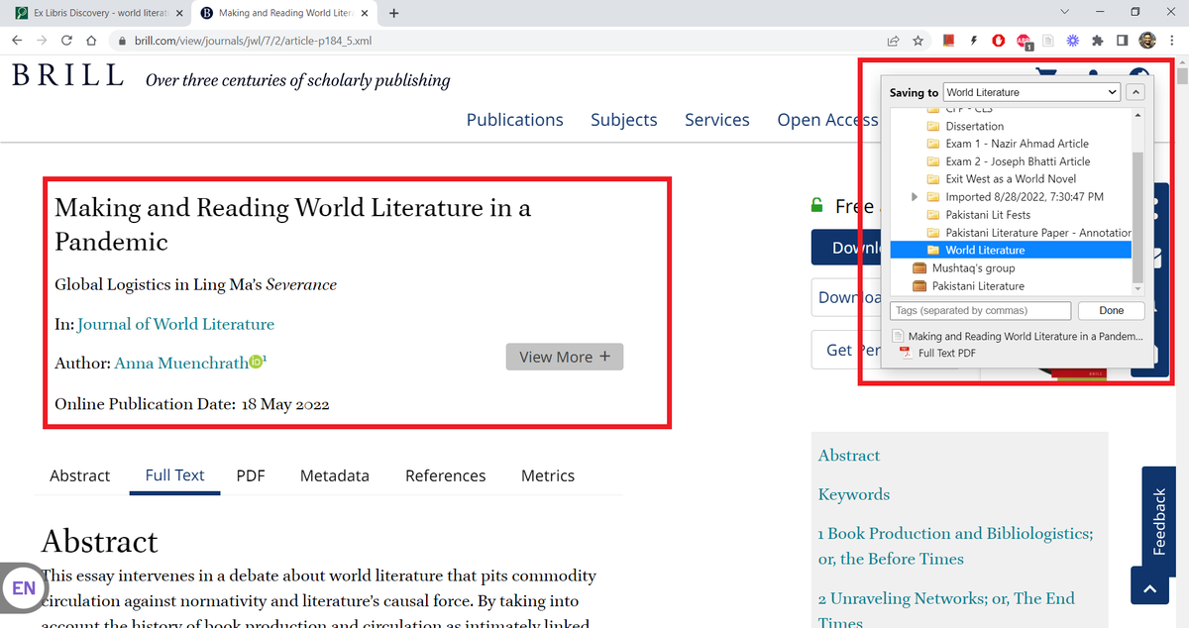
Task: Collapse the Zotero collection list
Action: (1136, 92)
